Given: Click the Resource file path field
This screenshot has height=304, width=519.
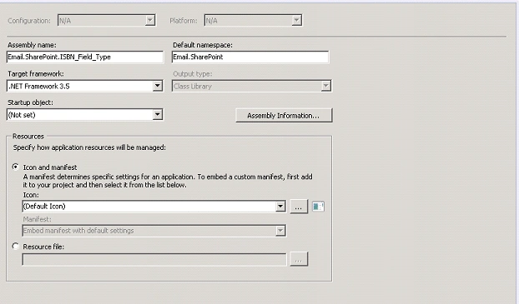Looking at the screenshot, I should (x=154, y=259).
